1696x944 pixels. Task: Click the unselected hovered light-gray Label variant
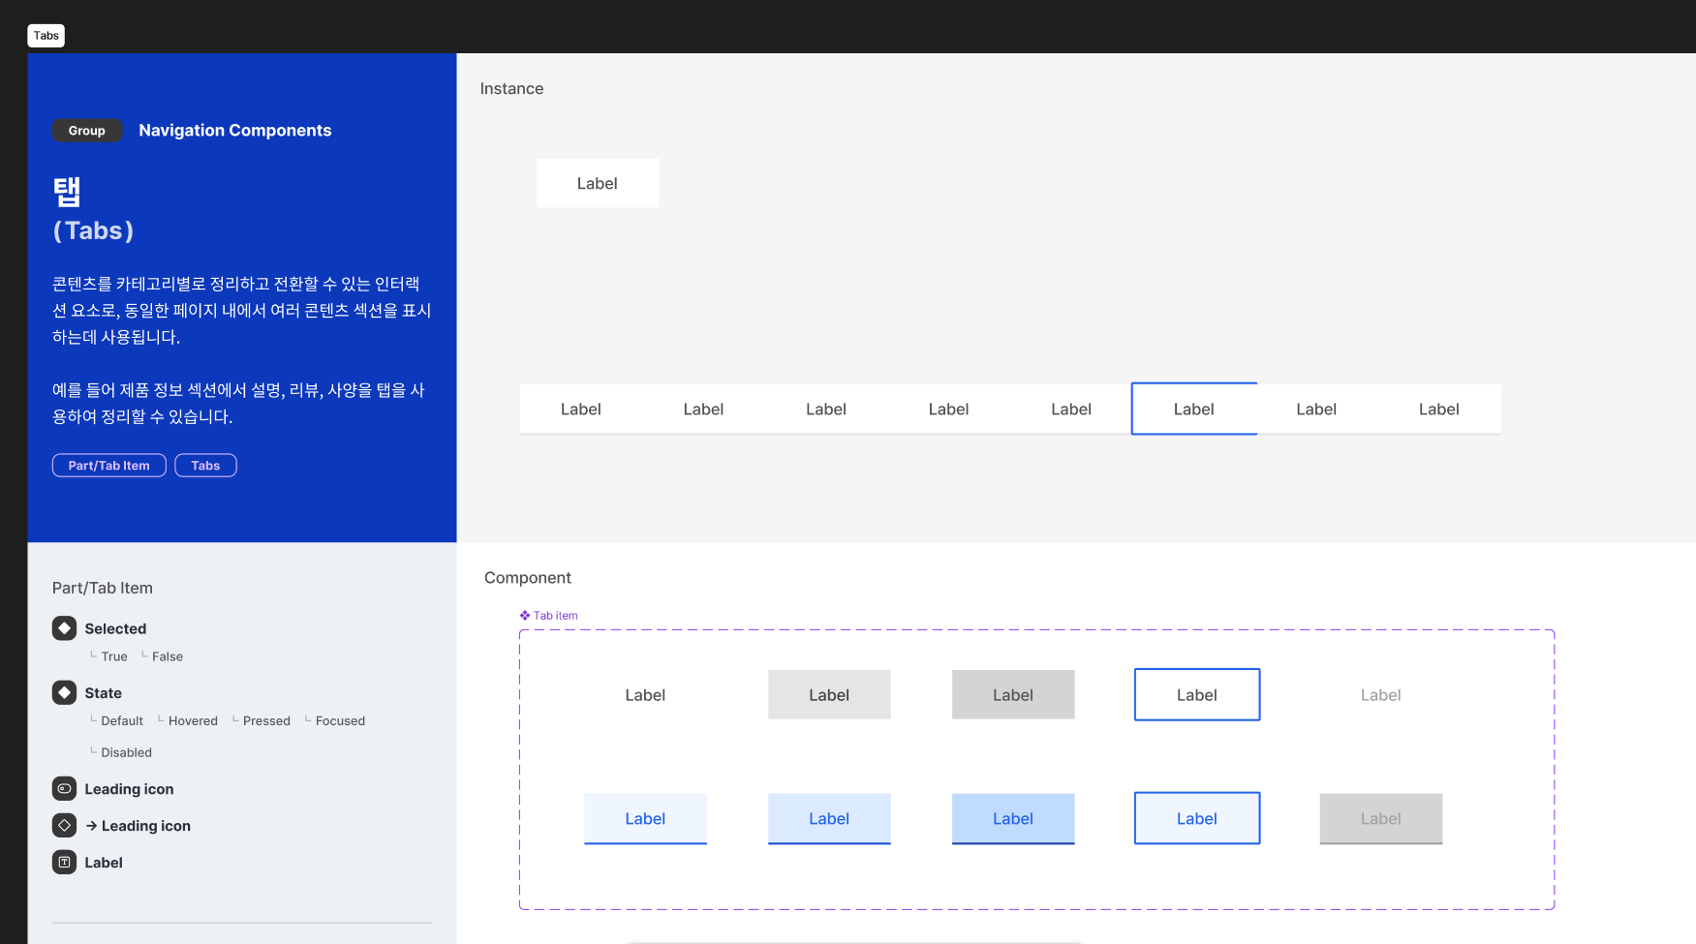point(829,694)
